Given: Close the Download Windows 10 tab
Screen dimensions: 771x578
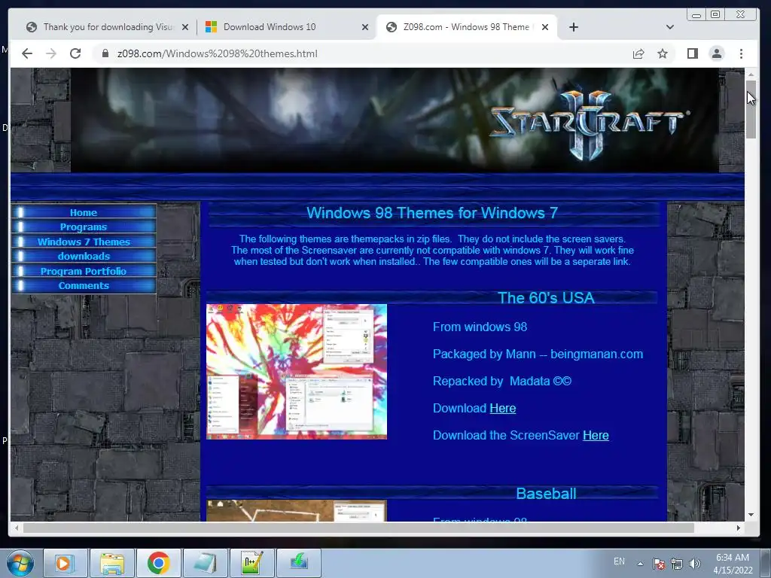Looking at the screenshot, I should (x=365, y=27).
